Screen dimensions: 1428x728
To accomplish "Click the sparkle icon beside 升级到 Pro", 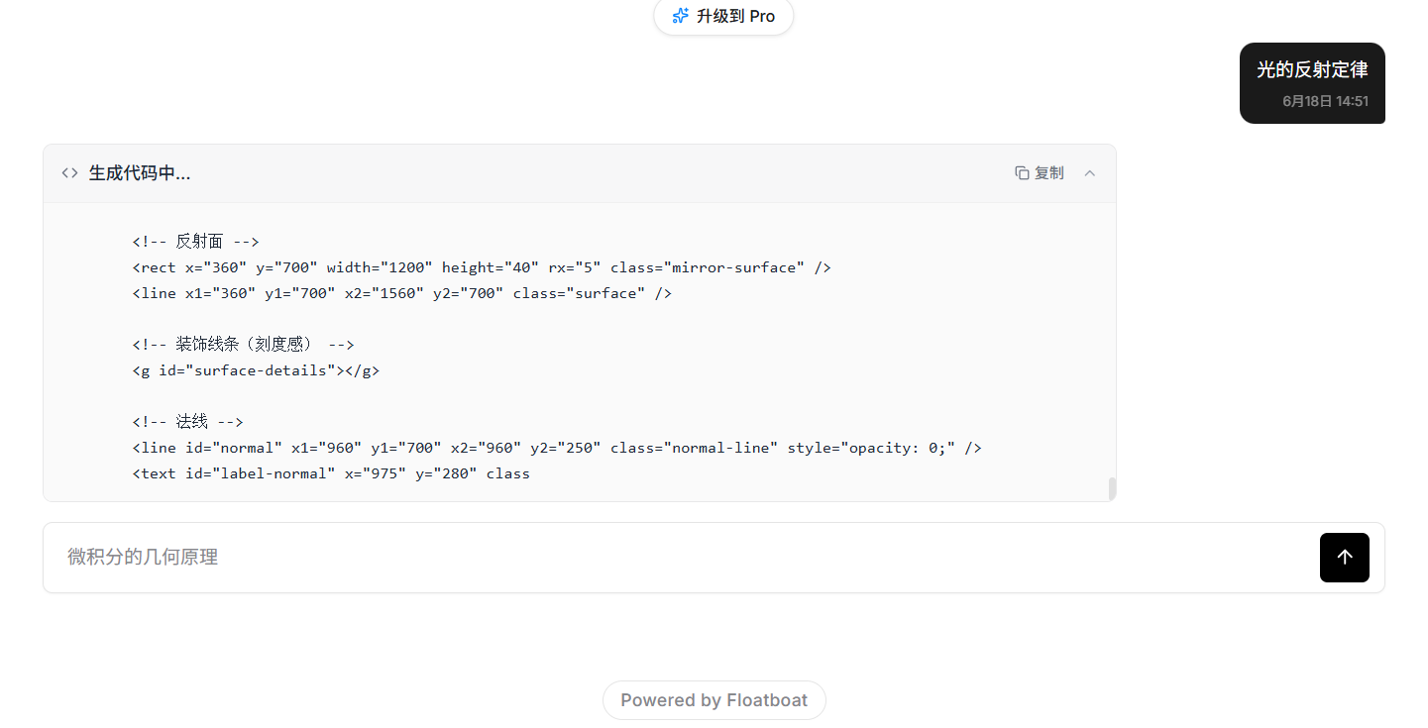I will 680,16.
